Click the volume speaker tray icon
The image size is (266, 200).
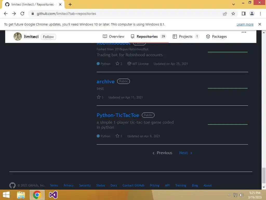[242, 195]
